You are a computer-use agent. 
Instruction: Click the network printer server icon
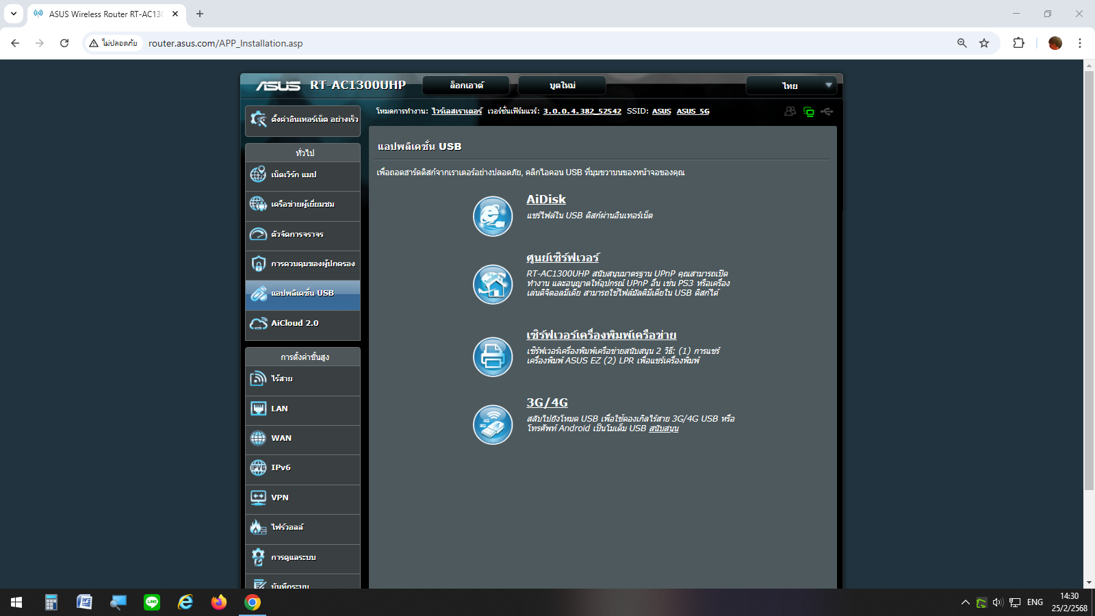pos(493,357)
